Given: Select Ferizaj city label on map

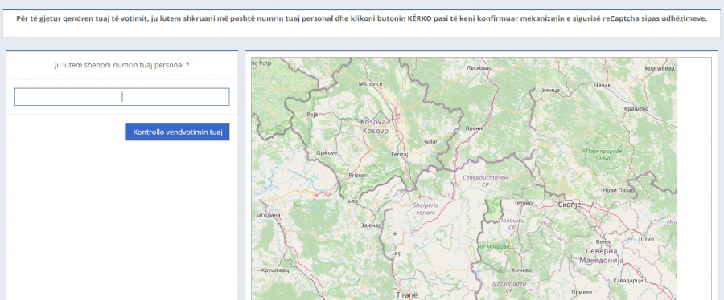Looking at the screenshot, I should (x=400, y=155).
